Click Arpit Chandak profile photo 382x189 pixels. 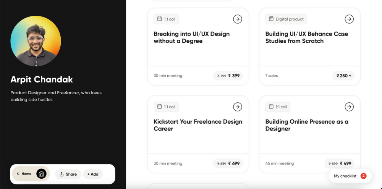click(36, 41)
